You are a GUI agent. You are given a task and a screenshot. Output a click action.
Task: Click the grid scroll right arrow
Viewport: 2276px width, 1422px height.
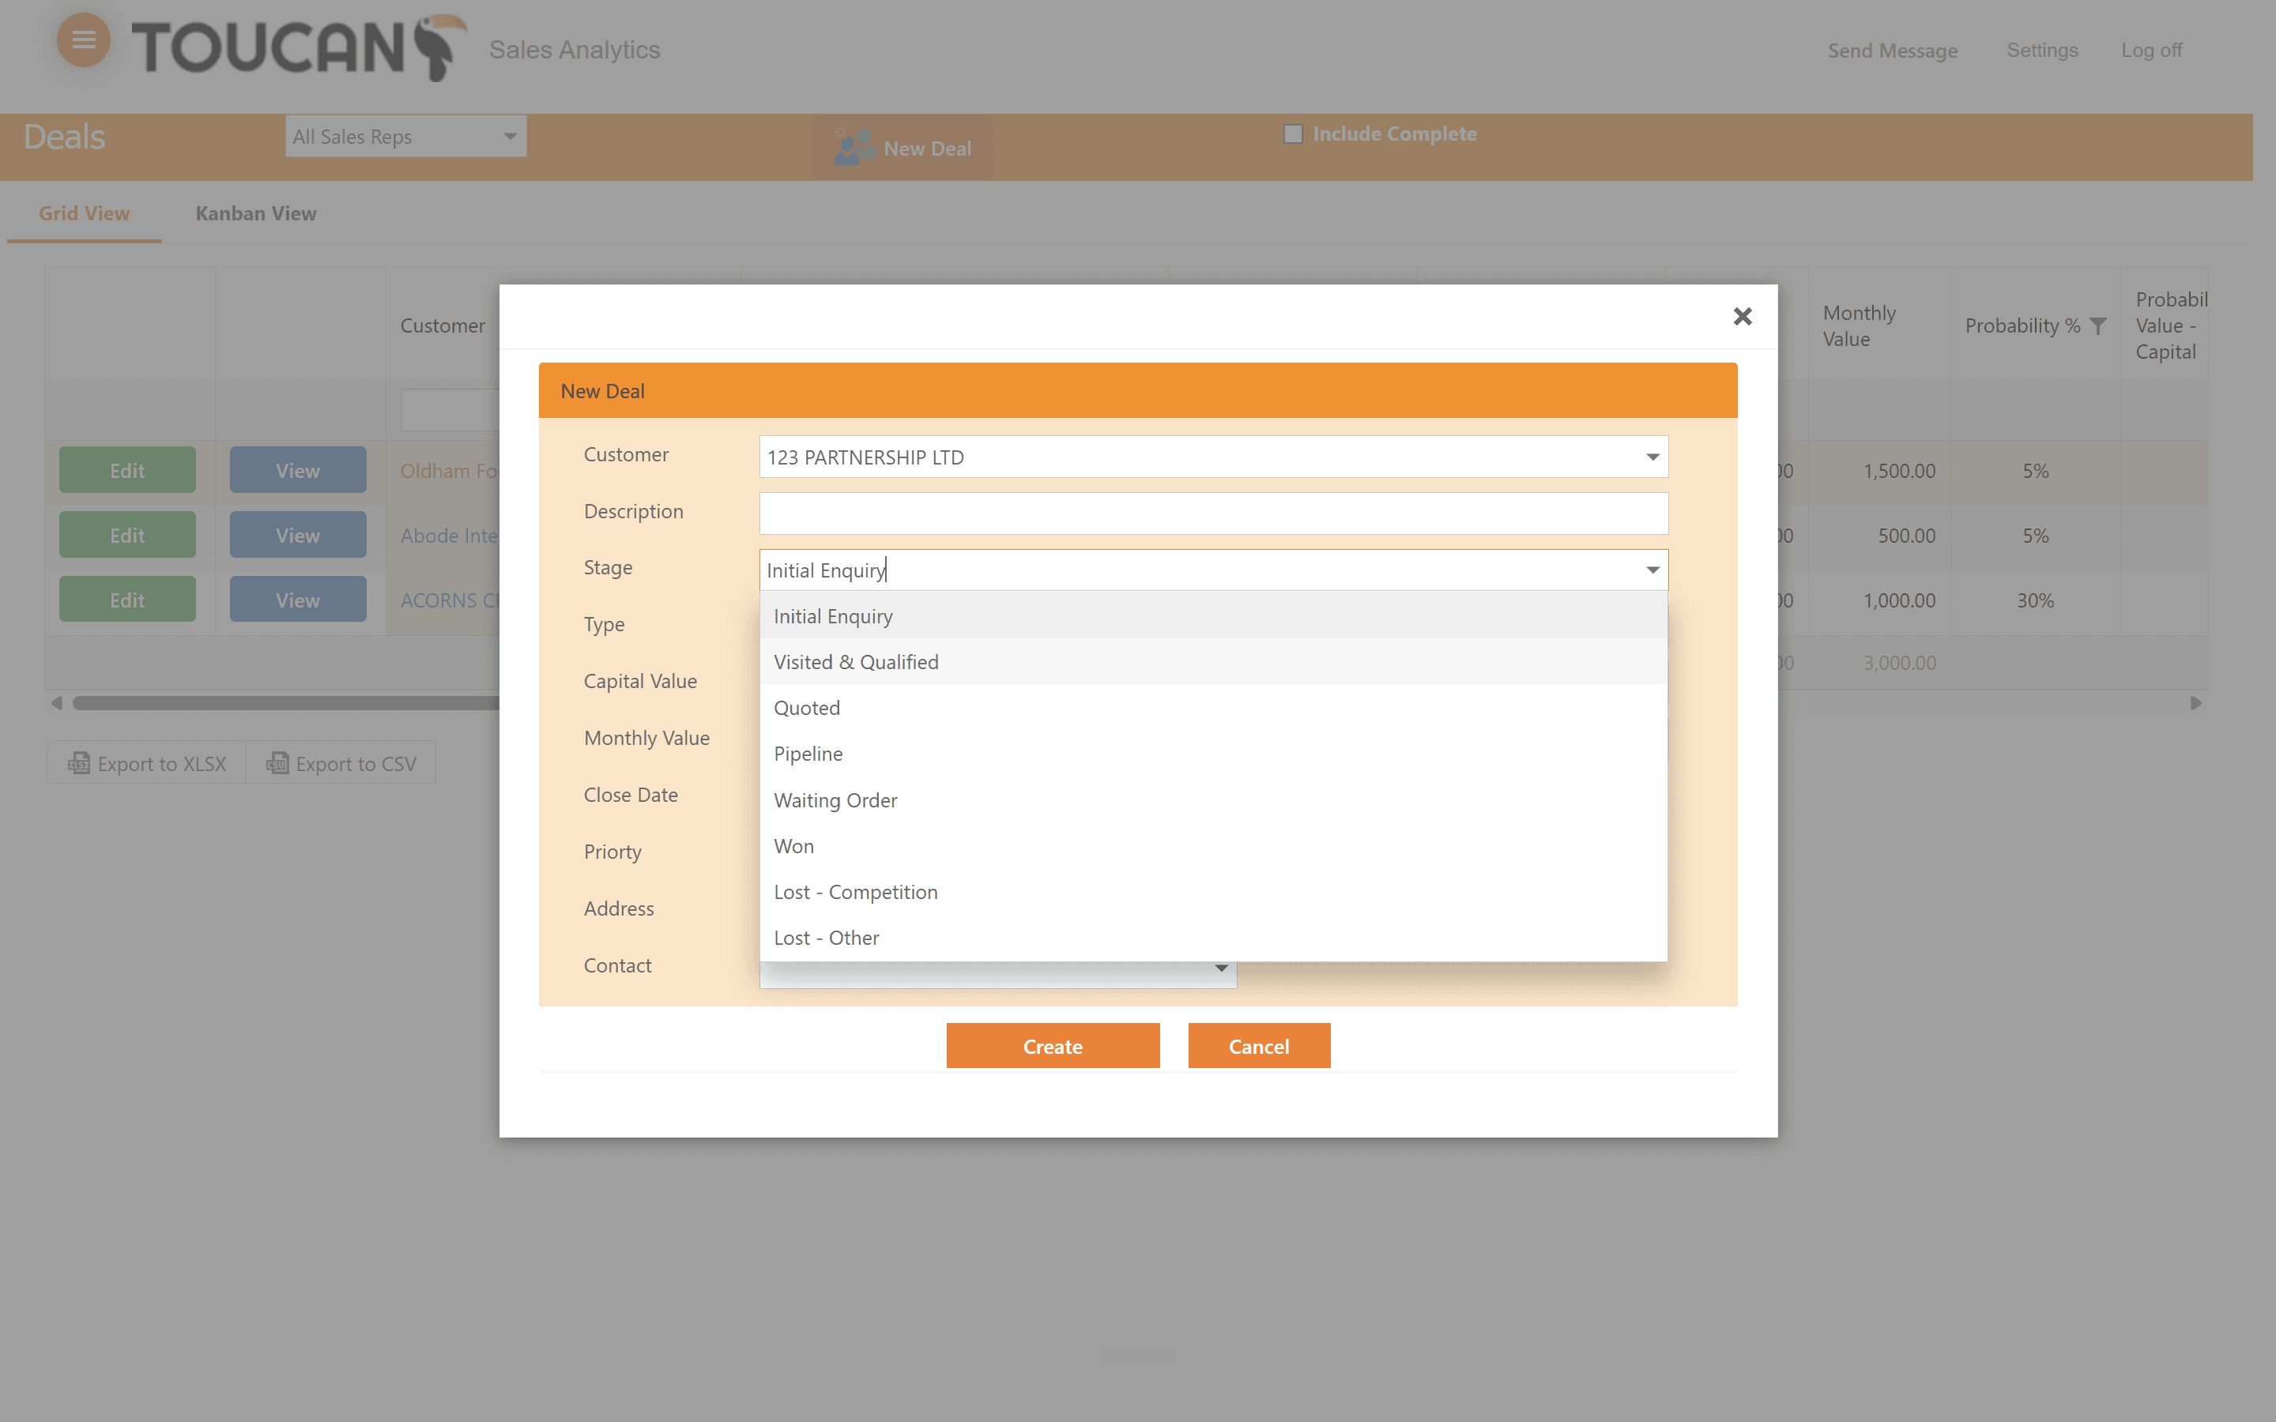[x=2195, y=702]
